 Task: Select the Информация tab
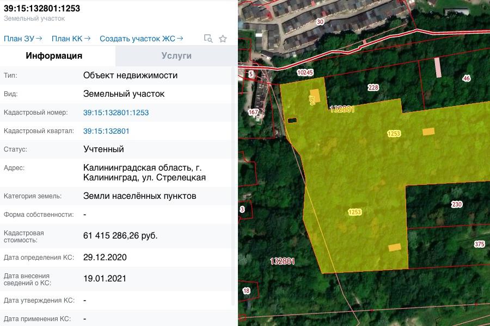coord(54,55)
